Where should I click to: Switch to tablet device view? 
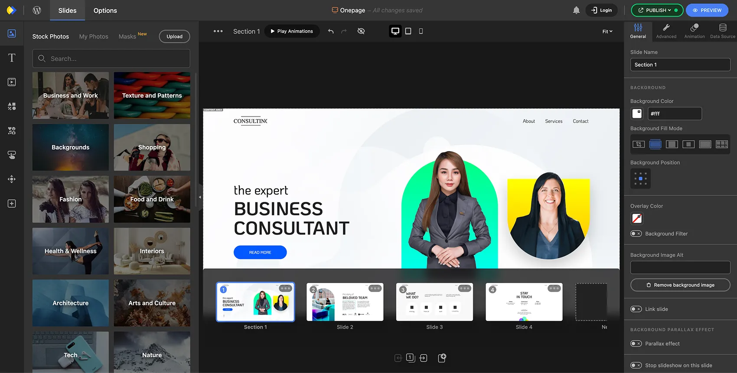408,31
